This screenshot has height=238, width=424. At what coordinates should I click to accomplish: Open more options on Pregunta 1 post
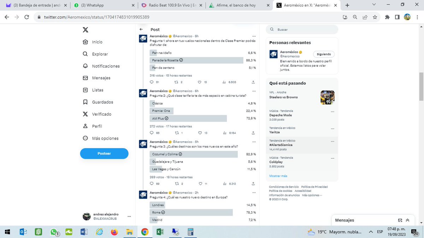click(254, 36)
